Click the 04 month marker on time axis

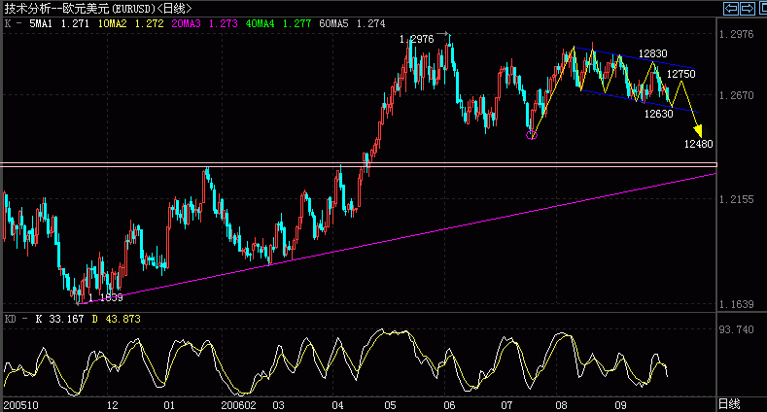coord(337,405)
